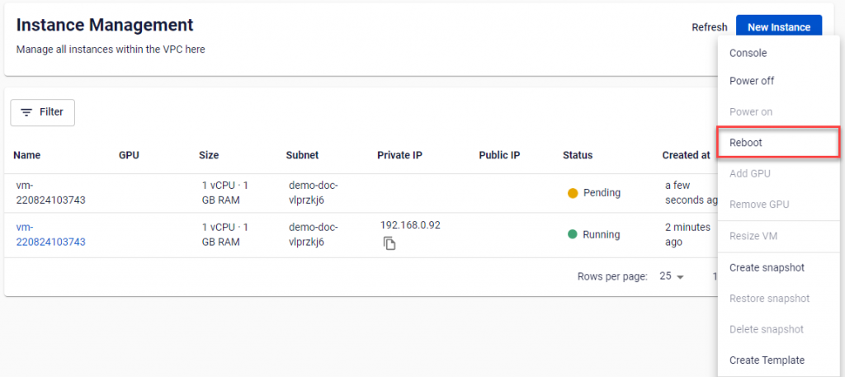Select Console from the context menu
Image resolution: width=845 pixels, height=377 pixels.
coord(748,53)
